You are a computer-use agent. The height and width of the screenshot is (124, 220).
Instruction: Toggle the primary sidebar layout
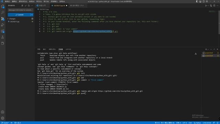(x=197, y=1)
